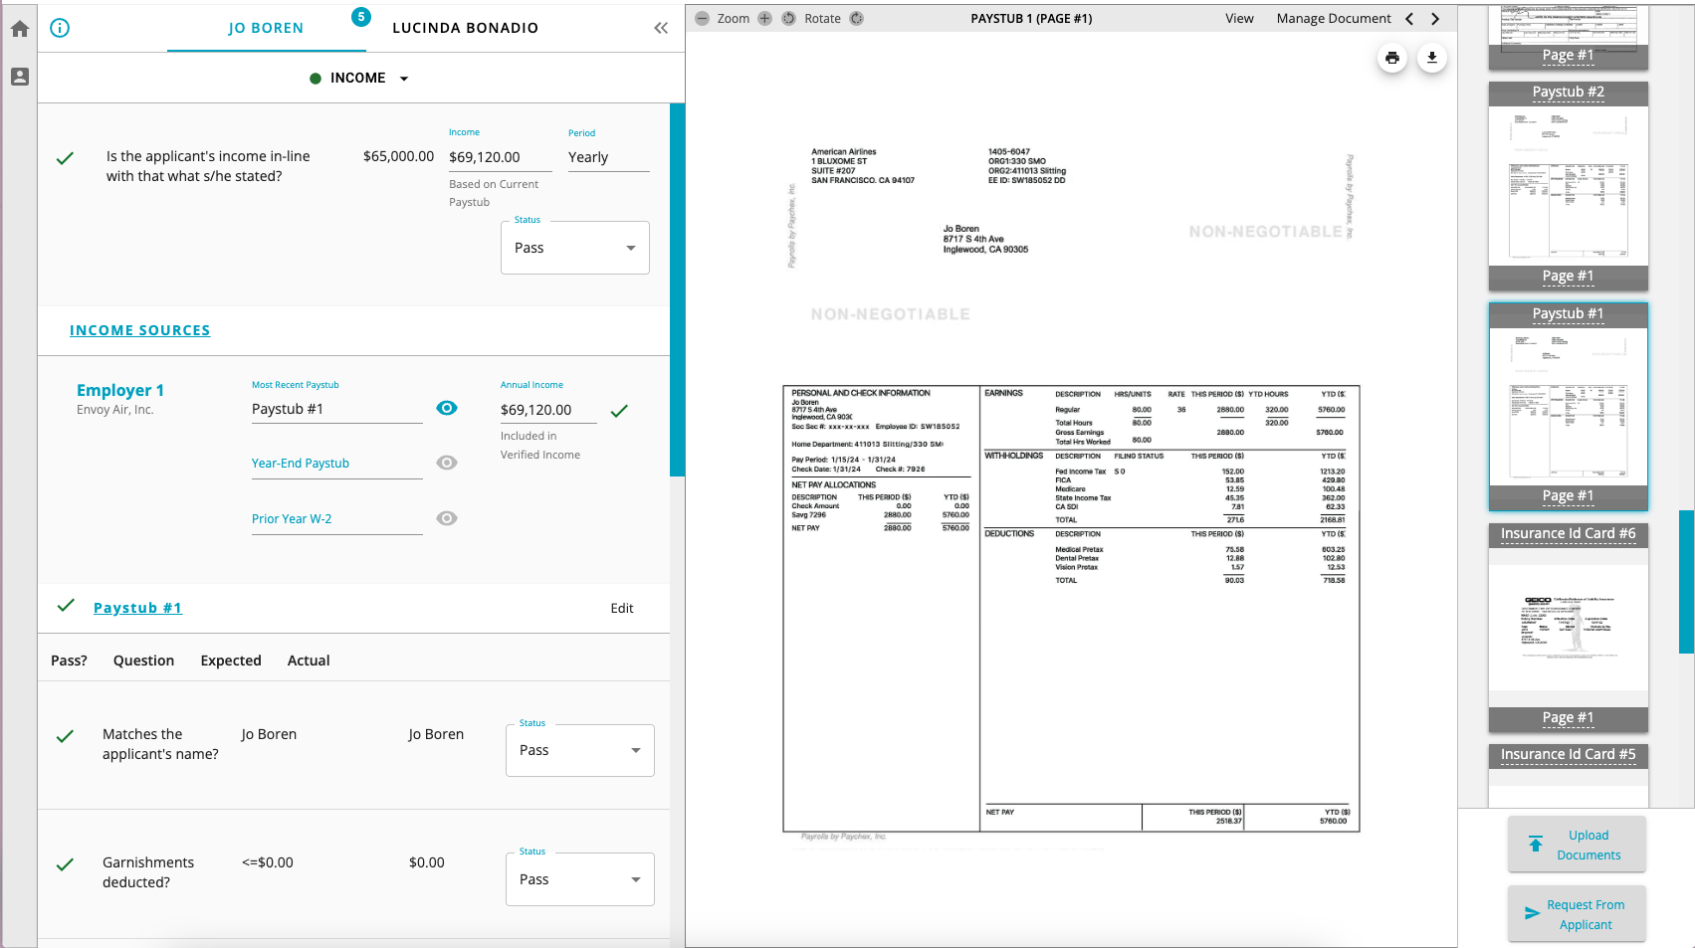The height and width of the screenshot is (948, 1695).
Task: Open income in-line Status dropdown
Action: click(x=575, y=248)
